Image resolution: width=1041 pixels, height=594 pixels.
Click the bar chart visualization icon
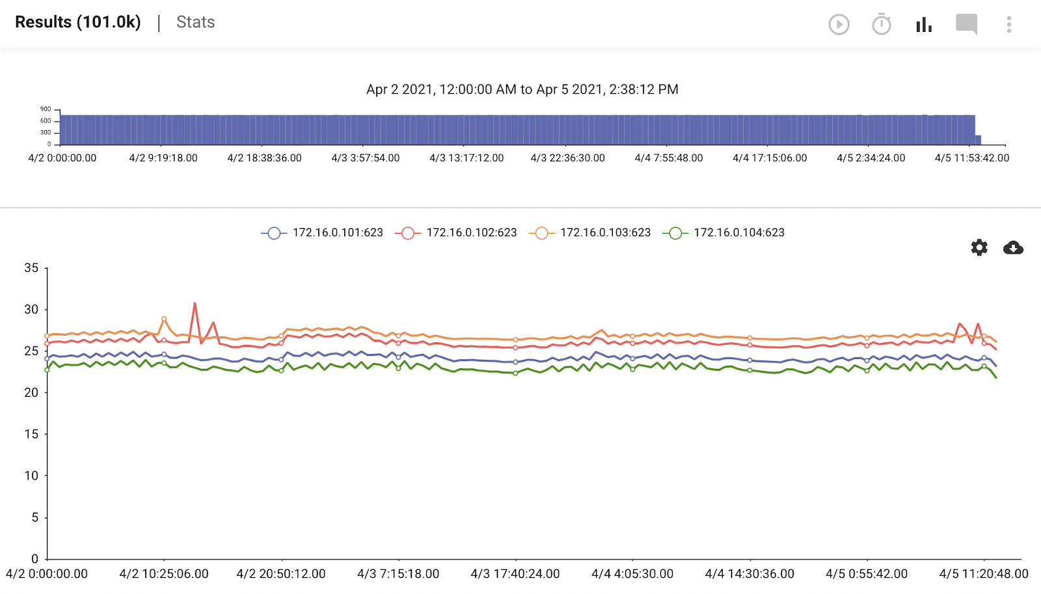pos(924,25)
